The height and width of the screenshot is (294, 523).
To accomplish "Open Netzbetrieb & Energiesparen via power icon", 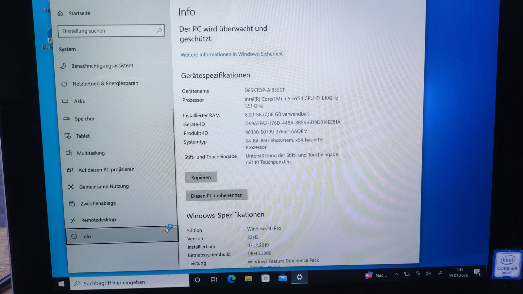I will pos(64,84).
